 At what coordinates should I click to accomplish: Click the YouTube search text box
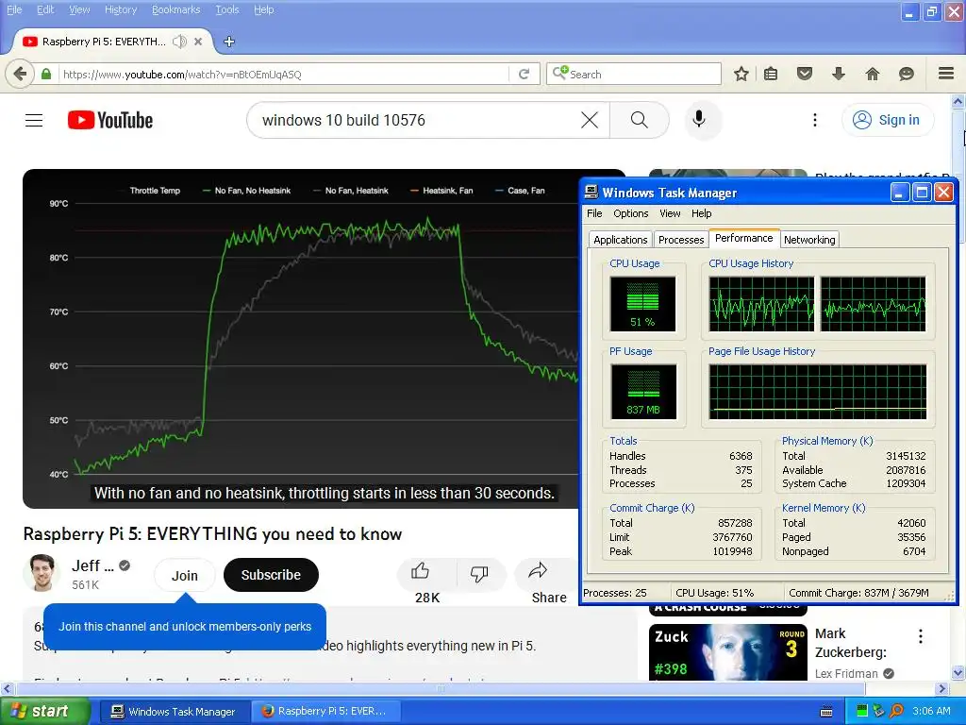click(419, 120)
